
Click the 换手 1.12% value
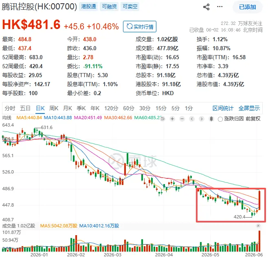[220, 40]
